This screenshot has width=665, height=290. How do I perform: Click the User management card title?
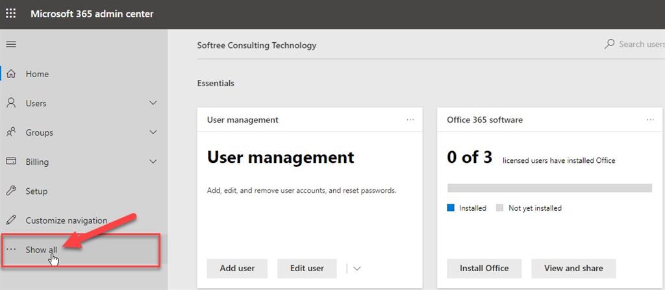tap(243, 120)
